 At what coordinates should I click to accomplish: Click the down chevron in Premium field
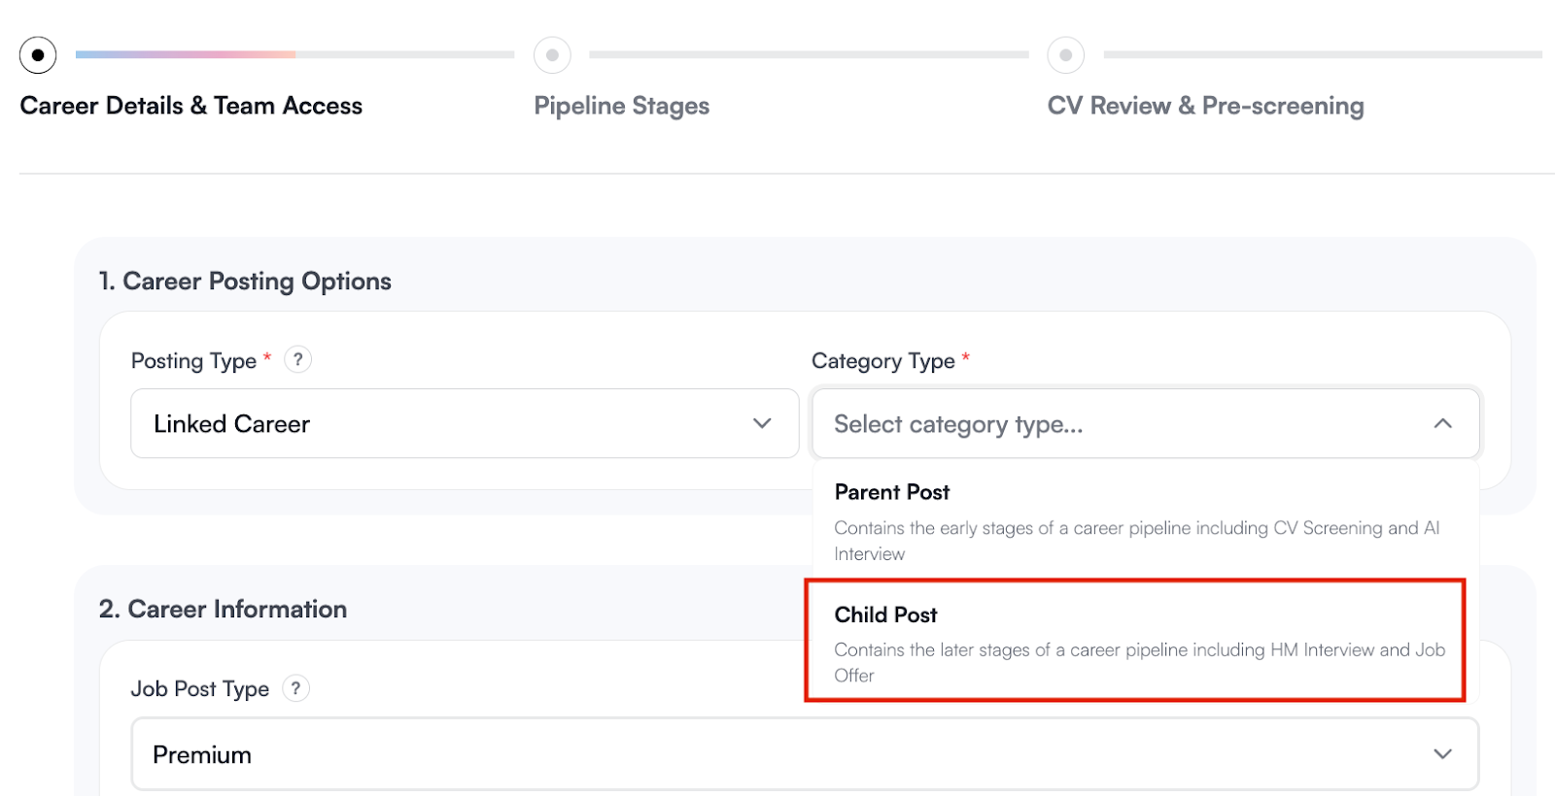tap(1442, 754)
